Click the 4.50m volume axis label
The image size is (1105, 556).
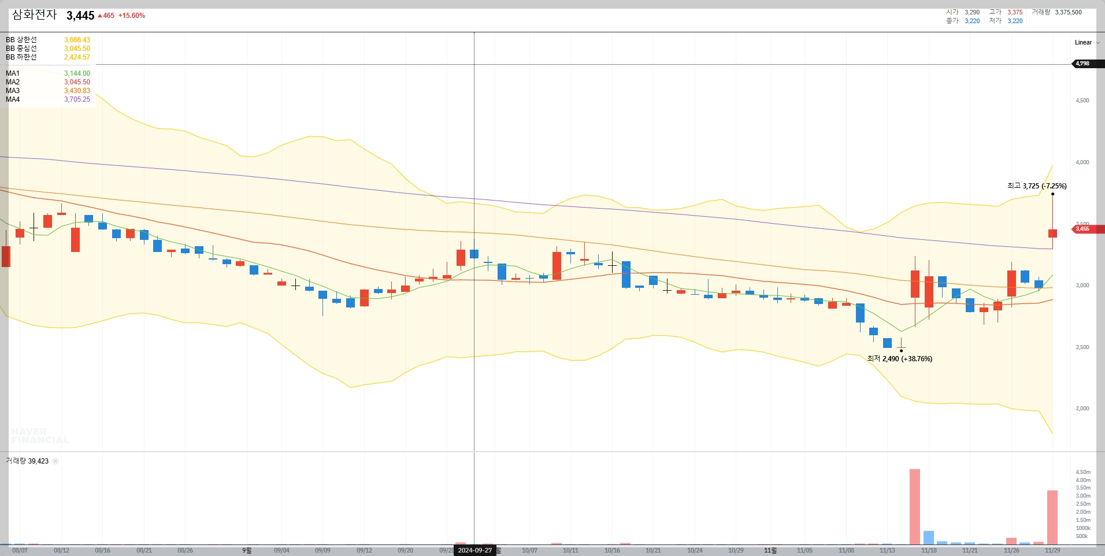click(x=1083, y=472)
